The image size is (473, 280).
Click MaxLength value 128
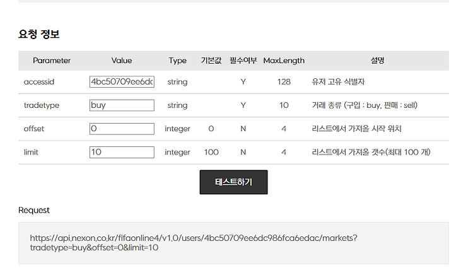(284, 82)
